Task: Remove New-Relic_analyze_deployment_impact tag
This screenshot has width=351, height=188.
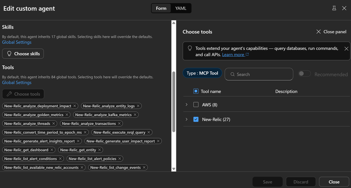Action: click(75, 106)
